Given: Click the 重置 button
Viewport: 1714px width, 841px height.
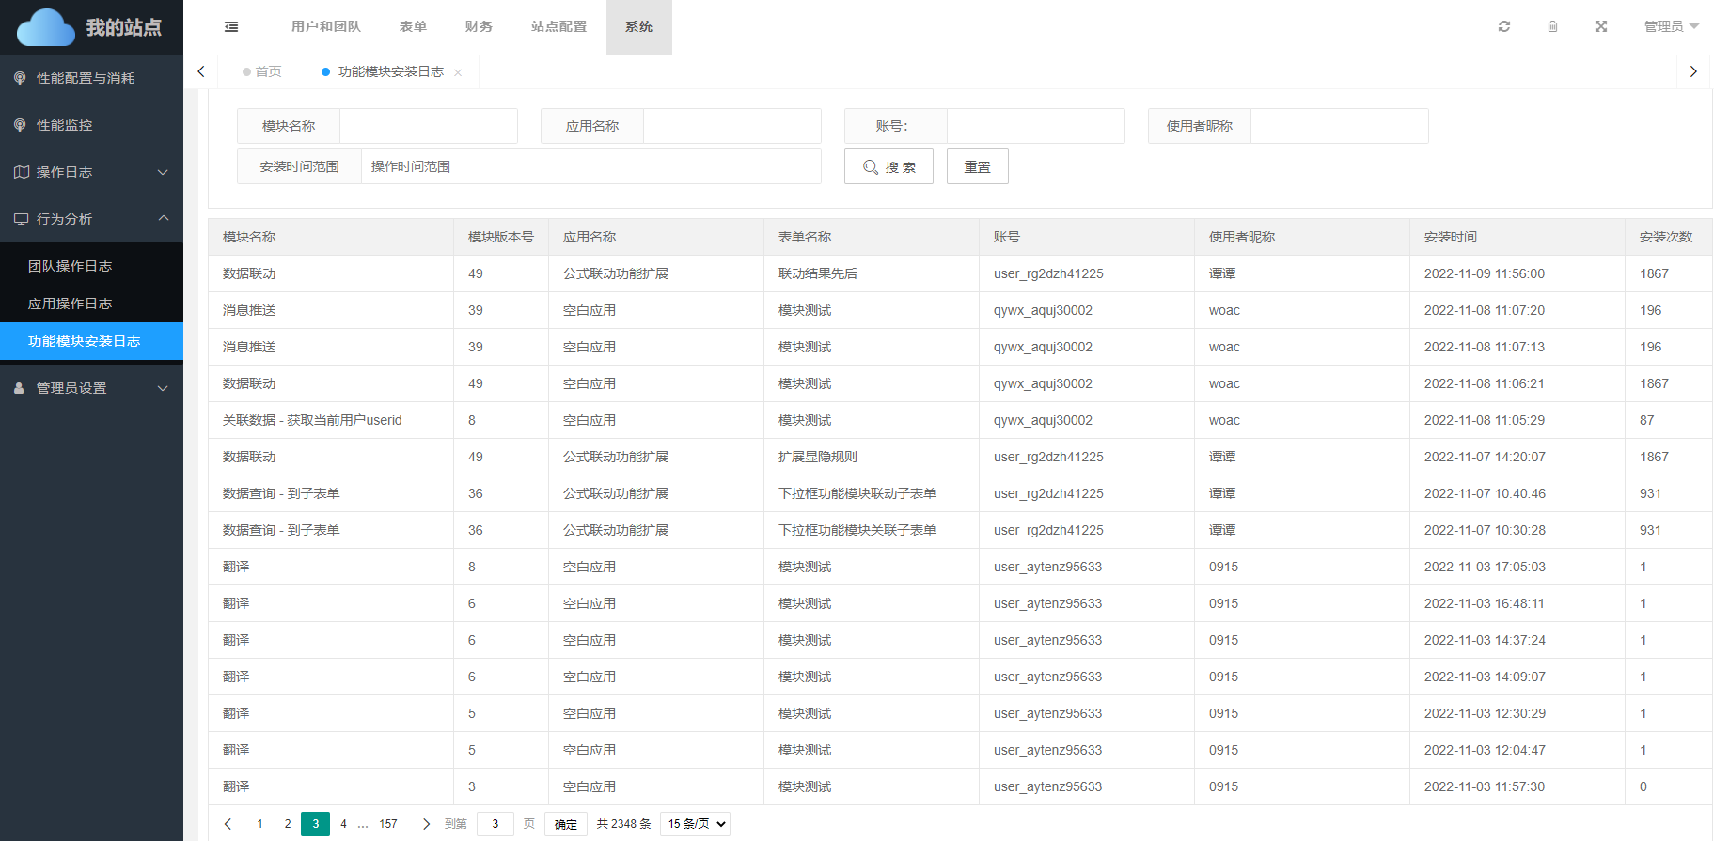Looking at the screenshot, I should point(977,166).
